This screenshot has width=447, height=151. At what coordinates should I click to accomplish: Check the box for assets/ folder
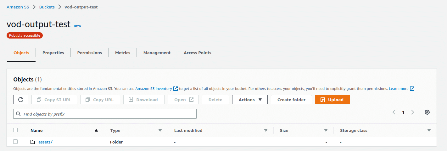click(15, 142)
